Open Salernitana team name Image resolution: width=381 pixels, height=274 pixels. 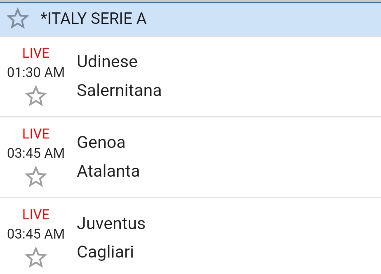click(x=119, y=91)
